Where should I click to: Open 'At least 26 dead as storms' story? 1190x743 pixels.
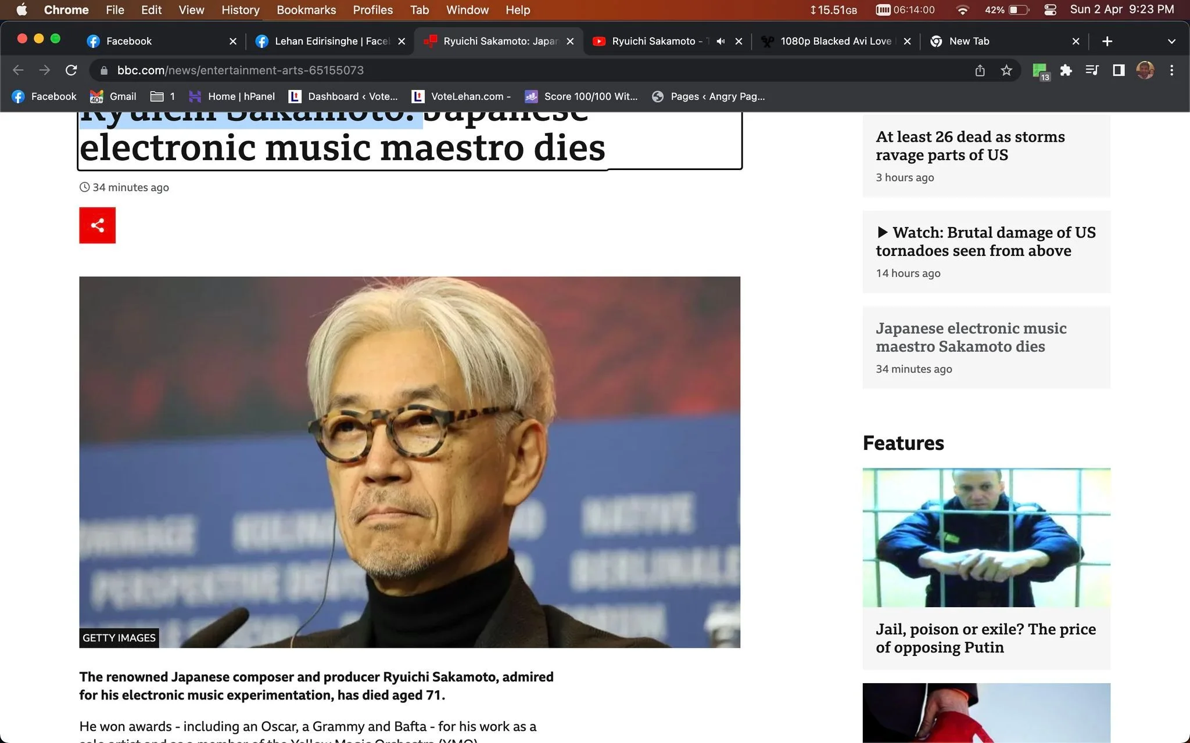[970, 146]
